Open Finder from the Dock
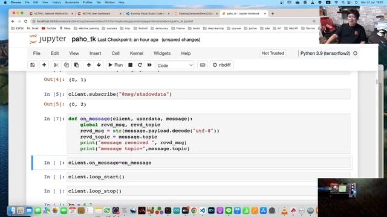Screen dimensions: 387x217 tap(11, 210)
